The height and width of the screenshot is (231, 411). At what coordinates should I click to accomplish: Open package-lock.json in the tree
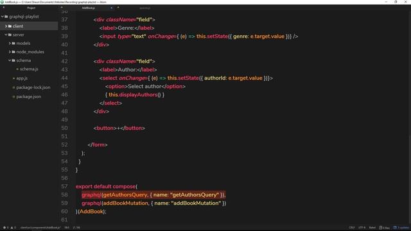tap(33, 87)
